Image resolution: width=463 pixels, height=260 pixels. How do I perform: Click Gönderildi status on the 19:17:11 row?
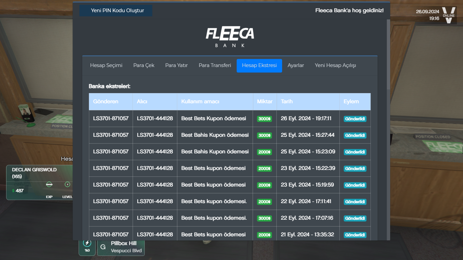[x=355, y=119]
